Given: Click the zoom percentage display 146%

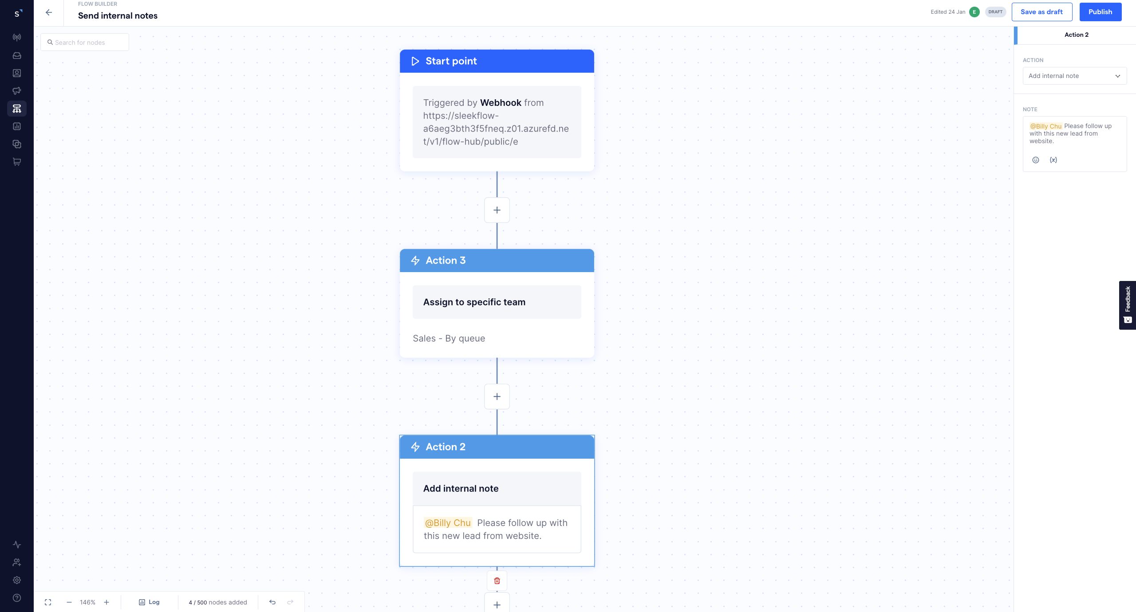Looking at the screenshot, I should pyautogui.click(x=87, y=601).
